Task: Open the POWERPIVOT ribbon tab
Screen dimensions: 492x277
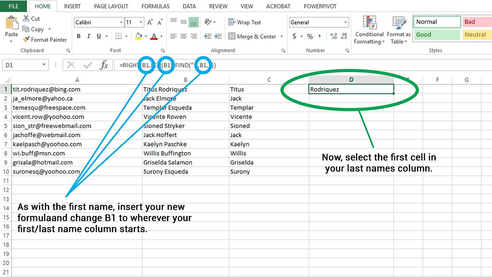Action: click(320, 6)
